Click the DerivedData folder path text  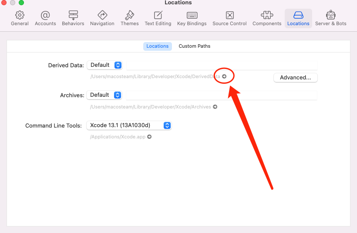pyautogui.click(x=155, y=76)
